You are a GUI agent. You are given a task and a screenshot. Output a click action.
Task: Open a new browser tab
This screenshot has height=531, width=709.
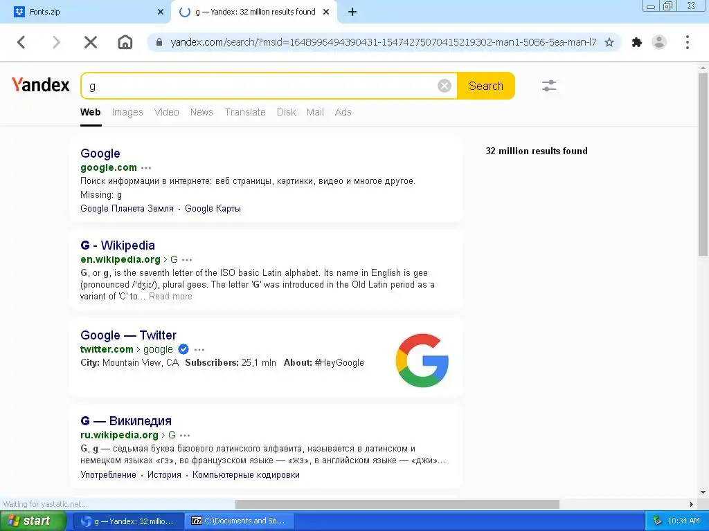tap(352, 12)
